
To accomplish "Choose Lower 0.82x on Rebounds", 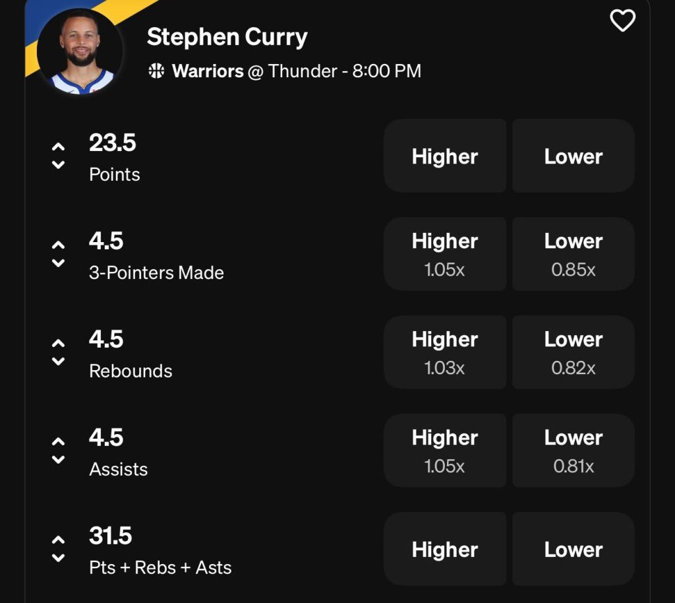I will (572, 352).
